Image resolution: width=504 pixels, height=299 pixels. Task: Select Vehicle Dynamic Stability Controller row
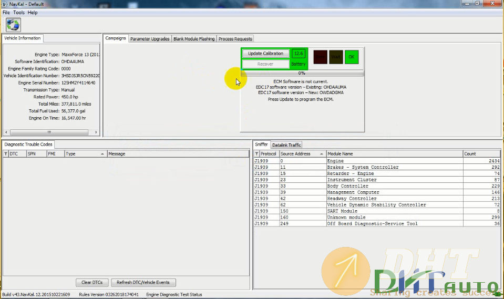coord(377,205)
